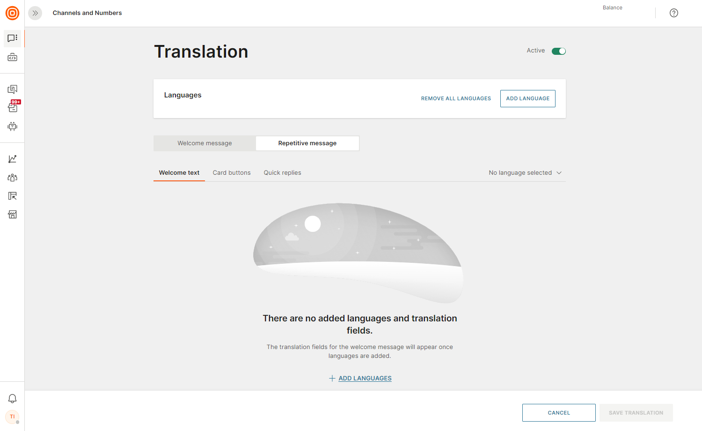Select the Repetitive message tab
Viewport: 702px width, 431px height.
(x=307, y=143)
